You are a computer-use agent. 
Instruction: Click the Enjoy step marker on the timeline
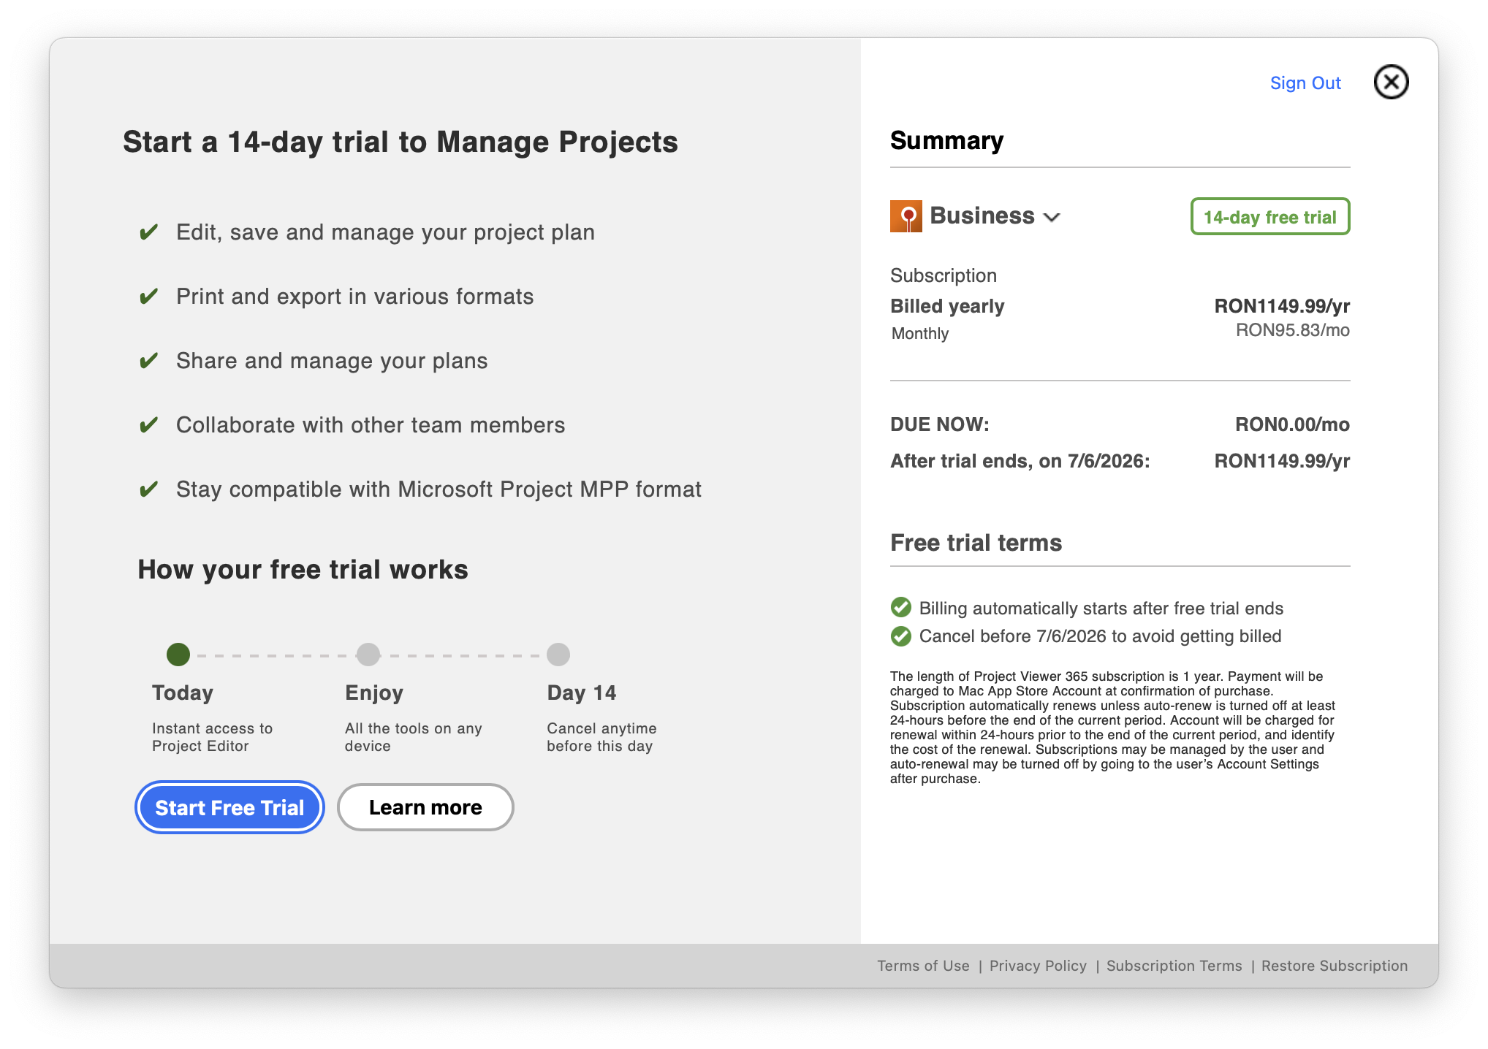pyautogui.click(x=368, y=655)
